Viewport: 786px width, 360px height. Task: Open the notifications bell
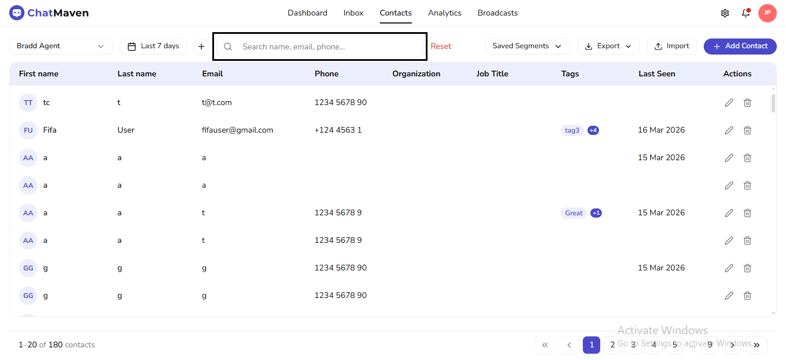pyautogui.click(x=746, y=12)
